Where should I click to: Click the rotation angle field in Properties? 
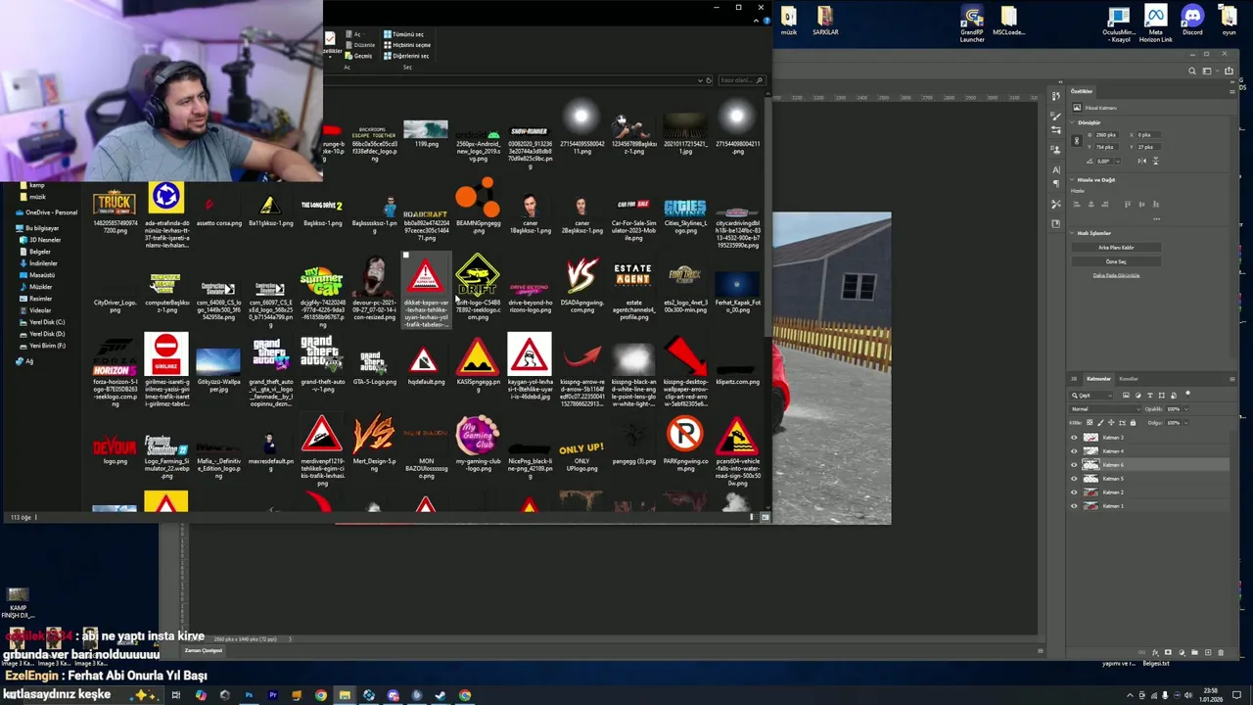(1104, 162)
